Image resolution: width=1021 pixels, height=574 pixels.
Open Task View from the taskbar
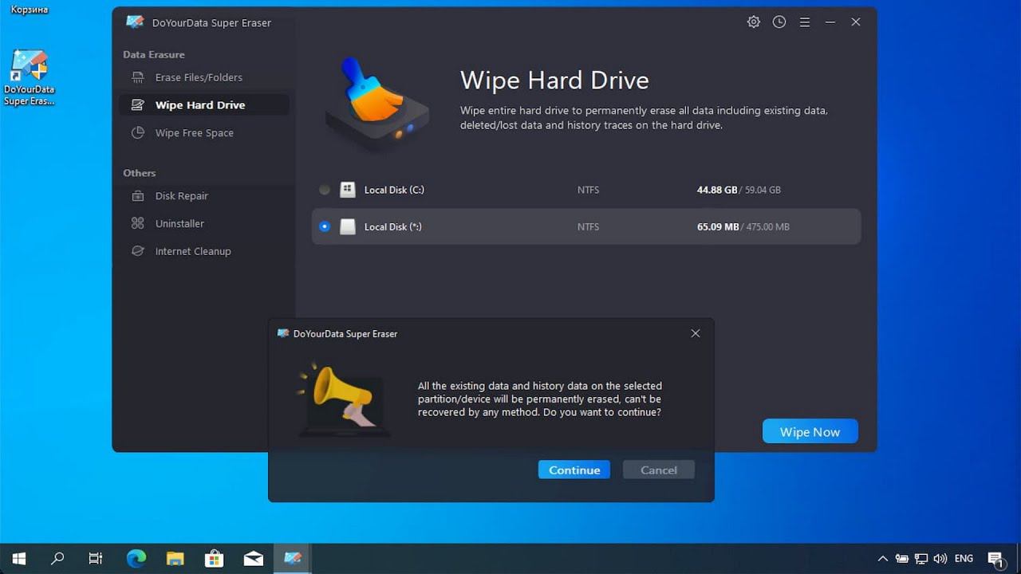(96, 559)
